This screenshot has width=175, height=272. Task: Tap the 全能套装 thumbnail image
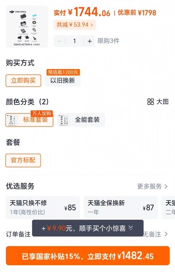[x=63, y=120]
